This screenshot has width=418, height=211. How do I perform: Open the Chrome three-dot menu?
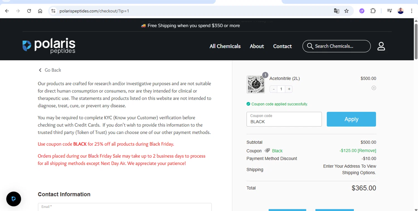(412, 11)
